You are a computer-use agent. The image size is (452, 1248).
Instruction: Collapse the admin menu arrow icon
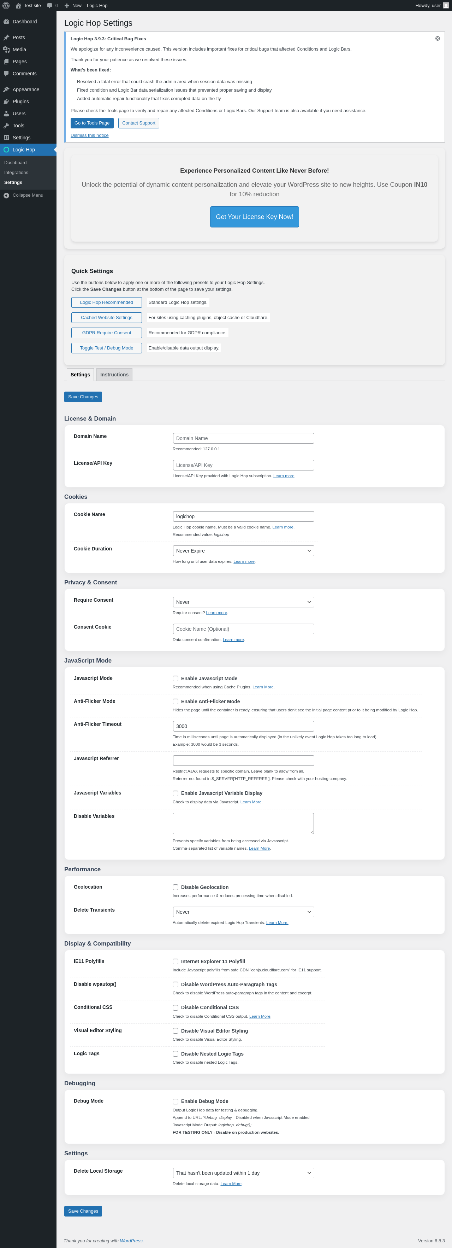coord(6,195)
